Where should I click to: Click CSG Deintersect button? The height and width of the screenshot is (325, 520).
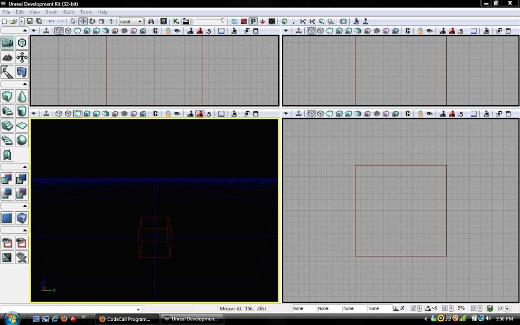[22, 193]
